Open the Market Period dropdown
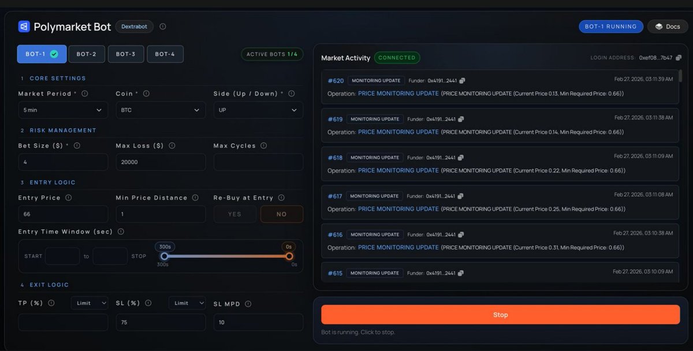The image size is (693, 351). coord(63,110)
